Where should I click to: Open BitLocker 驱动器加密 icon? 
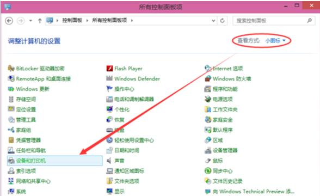click(x=11, y=68)
